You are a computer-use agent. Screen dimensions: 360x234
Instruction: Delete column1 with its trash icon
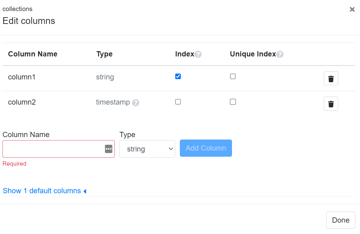[x=331, y=79]
